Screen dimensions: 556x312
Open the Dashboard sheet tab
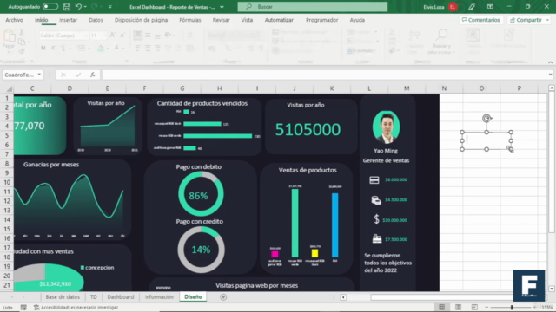[121, 297]
